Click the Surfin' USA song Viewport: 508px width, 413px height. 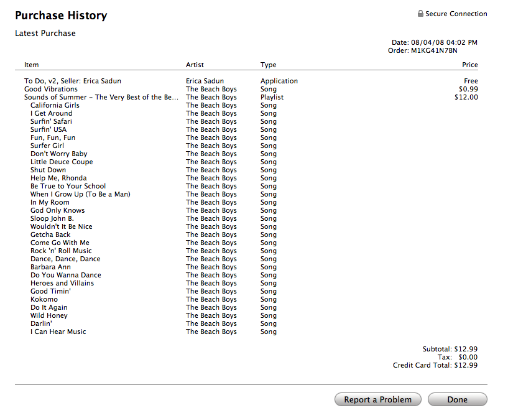pyautogui.click(x=48, y=129)
